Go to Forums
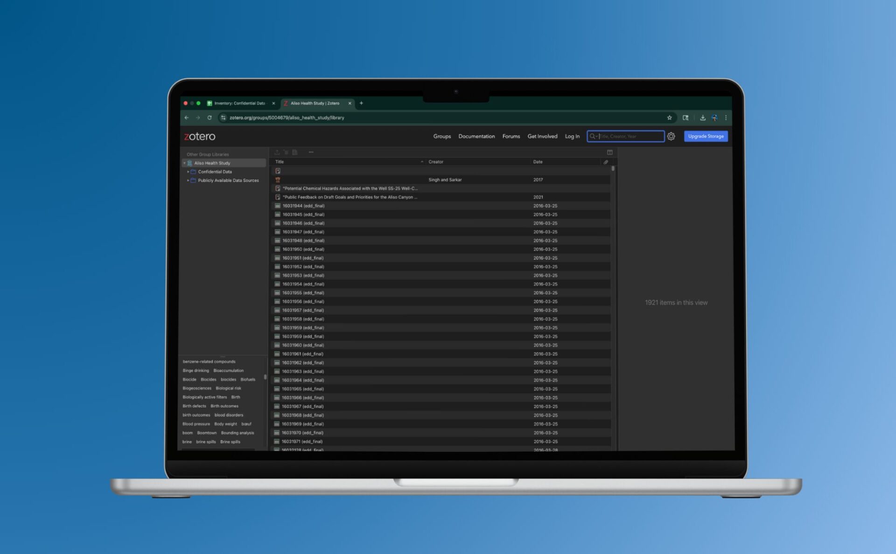The height and width of the screenshot is (554, 896). pyautogui.click(x=511, y=136)
